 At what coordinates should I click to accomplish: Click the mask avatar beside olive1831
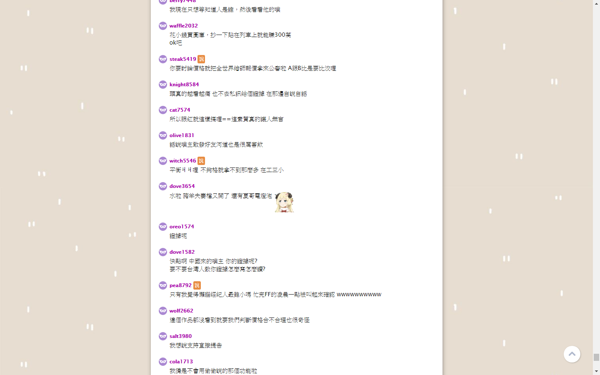tap(163, 135)
